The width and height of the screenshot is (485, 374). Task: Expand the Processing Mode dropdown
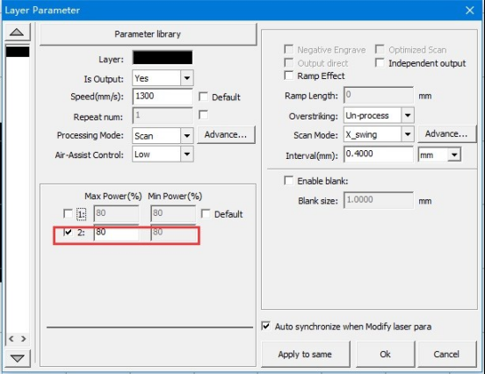point(187,136)
